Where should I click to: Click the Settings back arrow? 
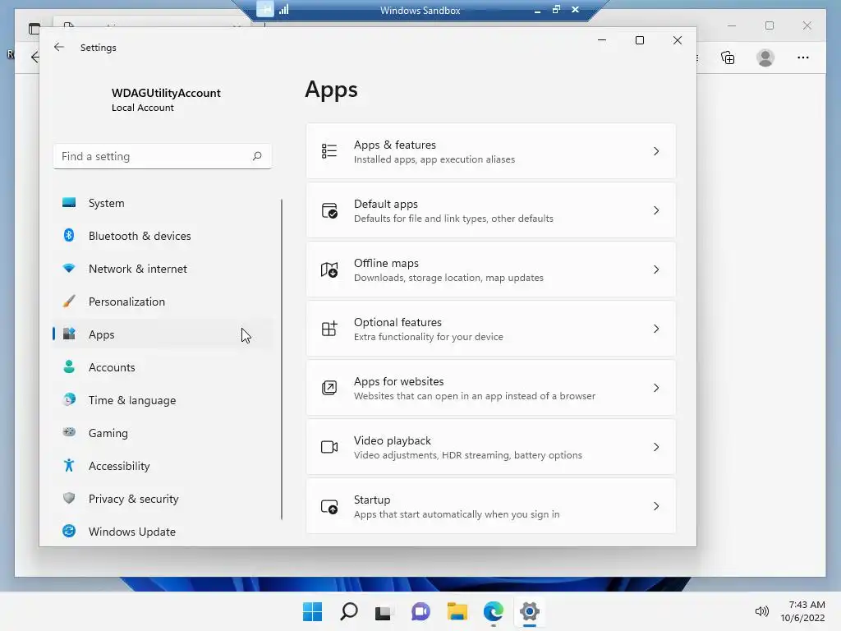pos(59,47)
